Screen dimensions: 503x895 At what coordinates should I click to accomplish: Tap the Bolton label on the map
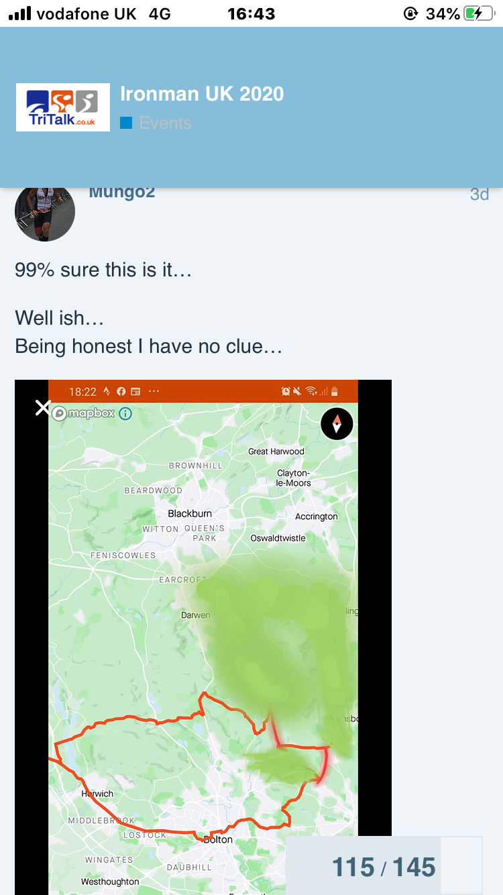pyautogui.click(x=218, y=839)
